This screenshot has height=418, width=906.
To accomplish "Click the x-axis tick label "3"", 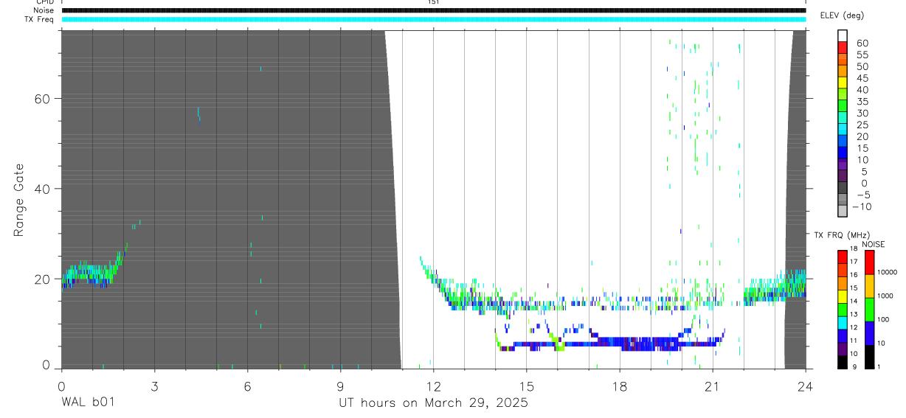I will click(x=154, y=386).
